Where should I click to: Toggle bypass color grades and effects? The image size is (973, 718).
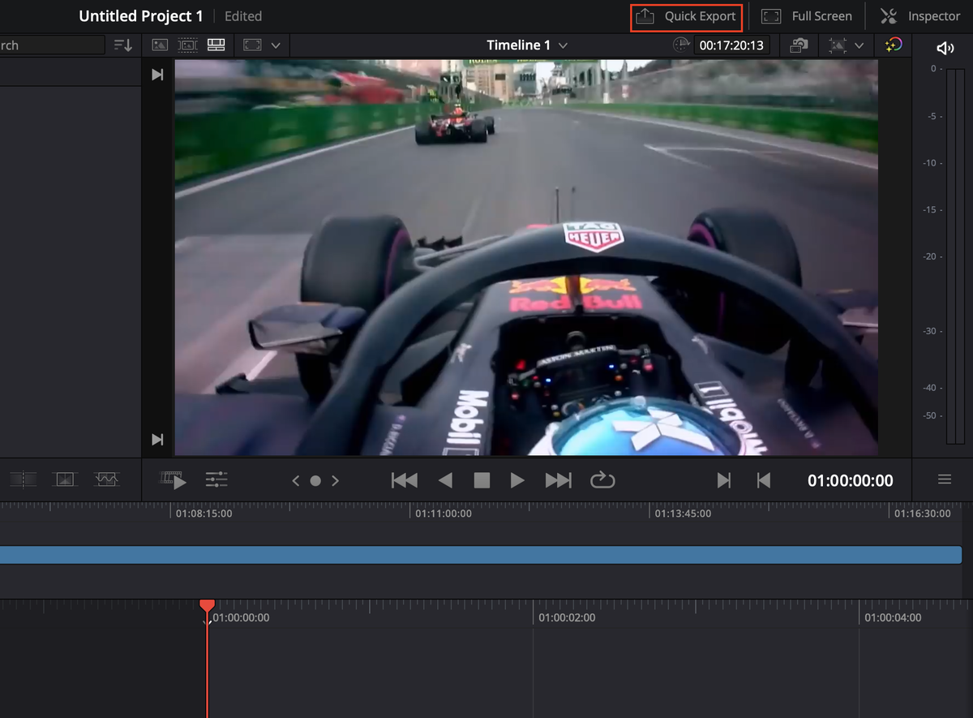coord(894,45)
